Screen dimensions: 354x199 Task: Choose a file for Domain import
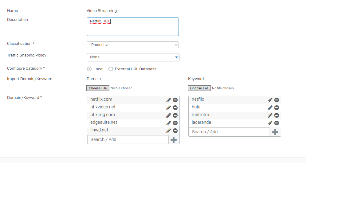coord(98,88)
